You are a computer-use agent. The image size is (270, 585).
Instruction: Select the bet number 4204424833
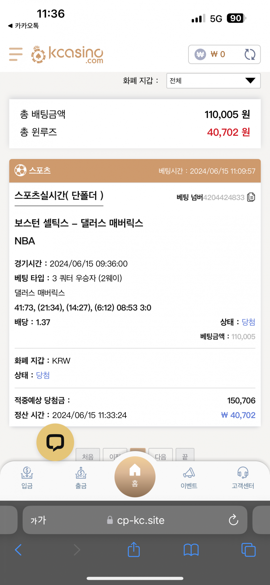point(224,197)
